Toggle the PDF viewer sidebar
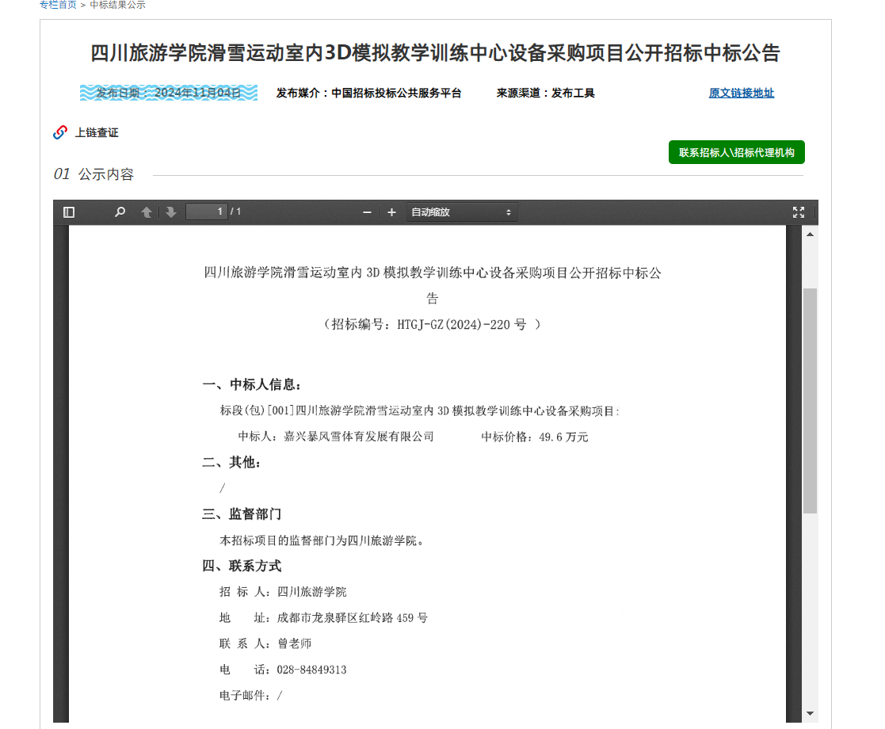This screenshot has height=729, width=885. click(69, 212)
